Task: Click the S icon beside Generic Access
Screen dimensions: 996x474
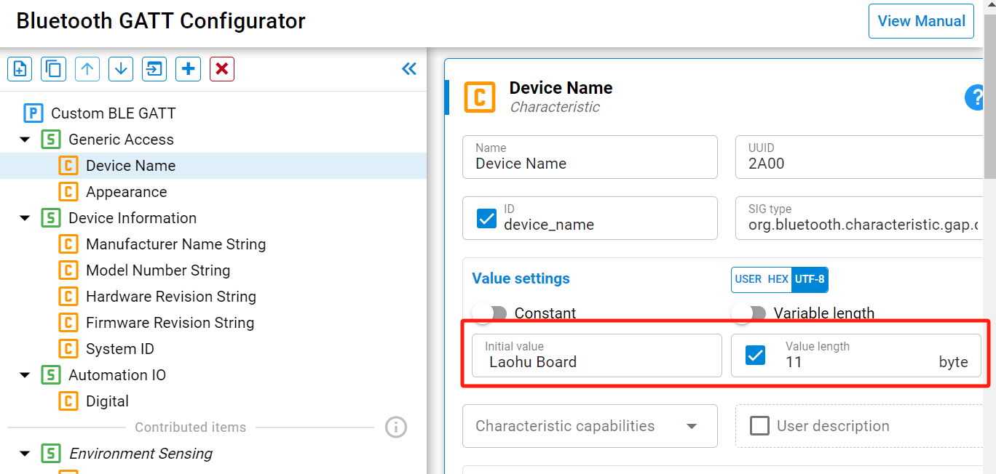Action: point(50,140)
